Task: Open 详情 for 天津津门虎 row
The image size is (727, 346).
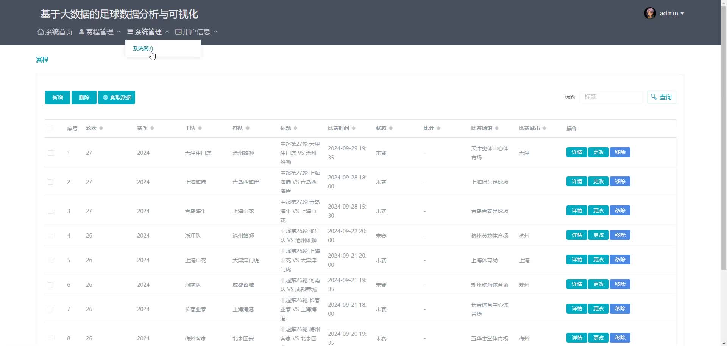Action: point(577,152)
